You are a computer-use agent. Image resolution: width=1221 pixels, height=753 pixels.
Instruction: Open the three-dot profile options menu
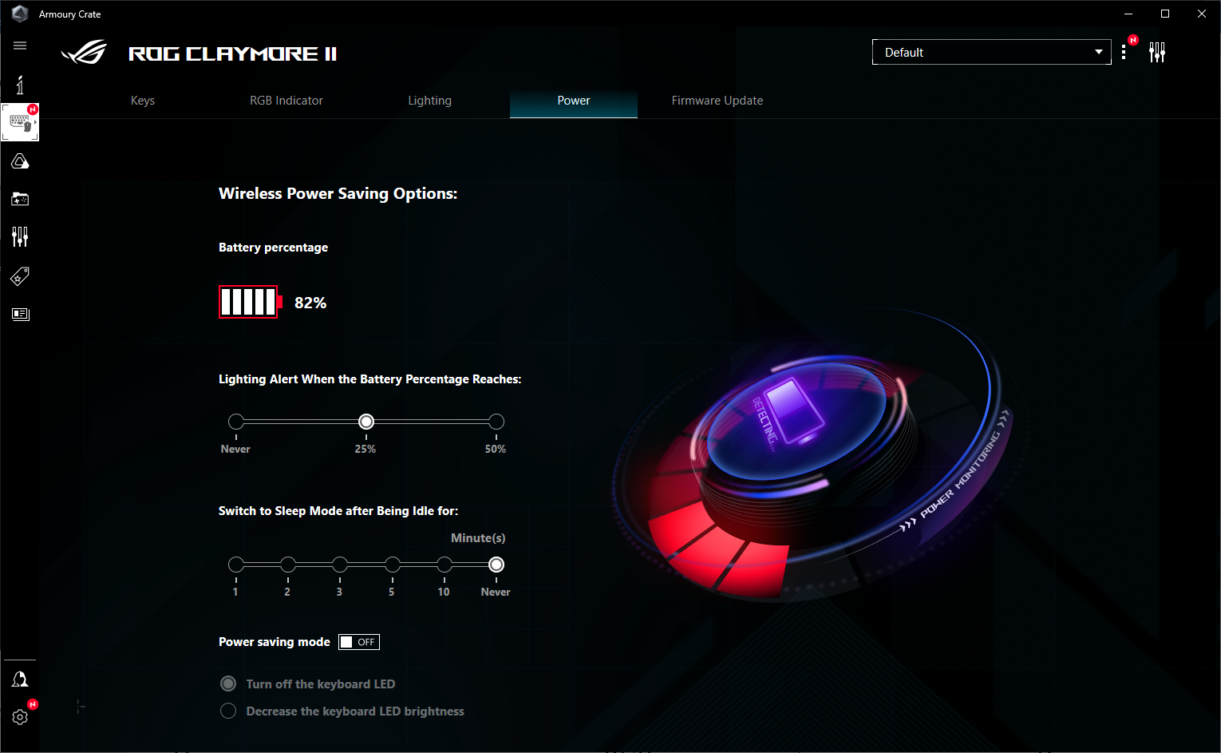(x=1124, y=52)
